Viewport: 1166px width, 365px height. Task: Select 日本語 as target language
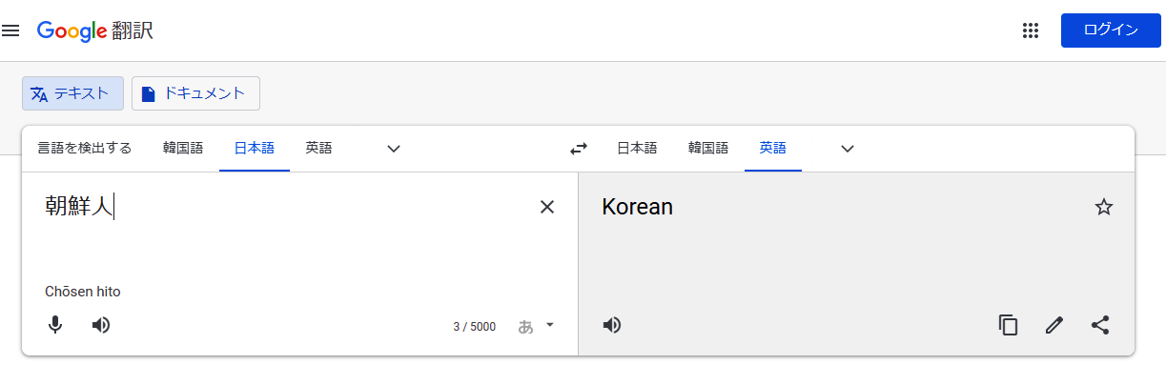(x=637, y=149)
